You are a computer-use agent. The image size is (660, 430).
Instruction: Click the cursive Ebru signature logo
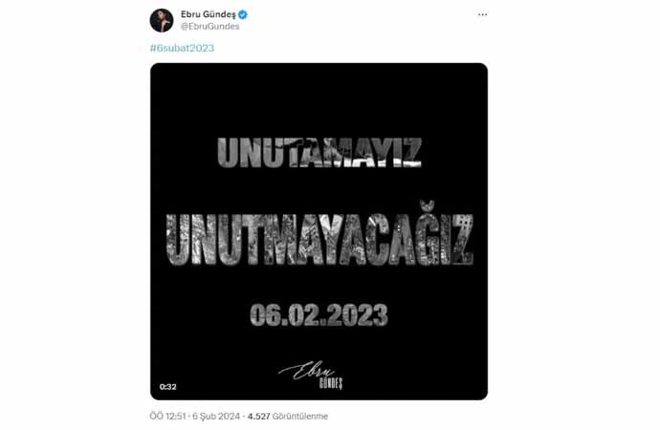click(x=306, y=371)
